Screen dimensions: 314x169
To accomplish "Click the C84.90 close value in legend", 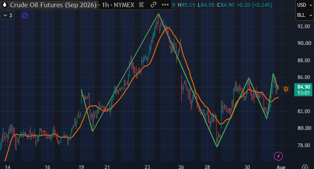I will click(225, 5).
